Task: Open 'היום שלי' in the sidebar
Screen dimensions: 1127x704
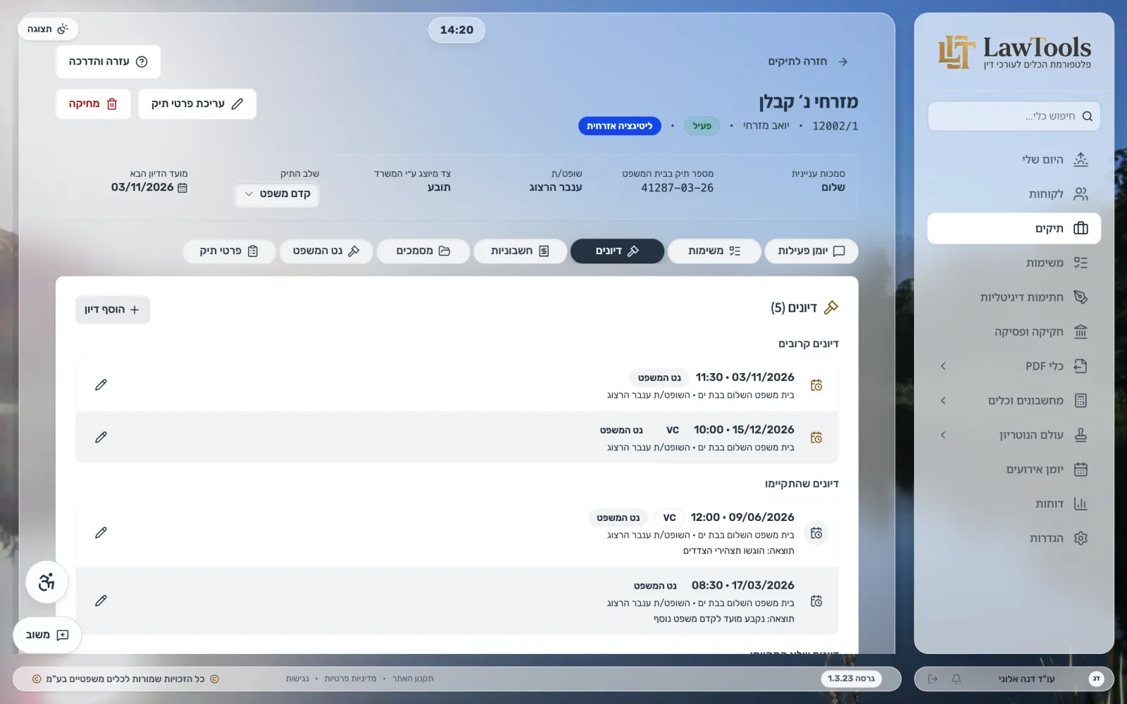Action: tap(1014, 160)
